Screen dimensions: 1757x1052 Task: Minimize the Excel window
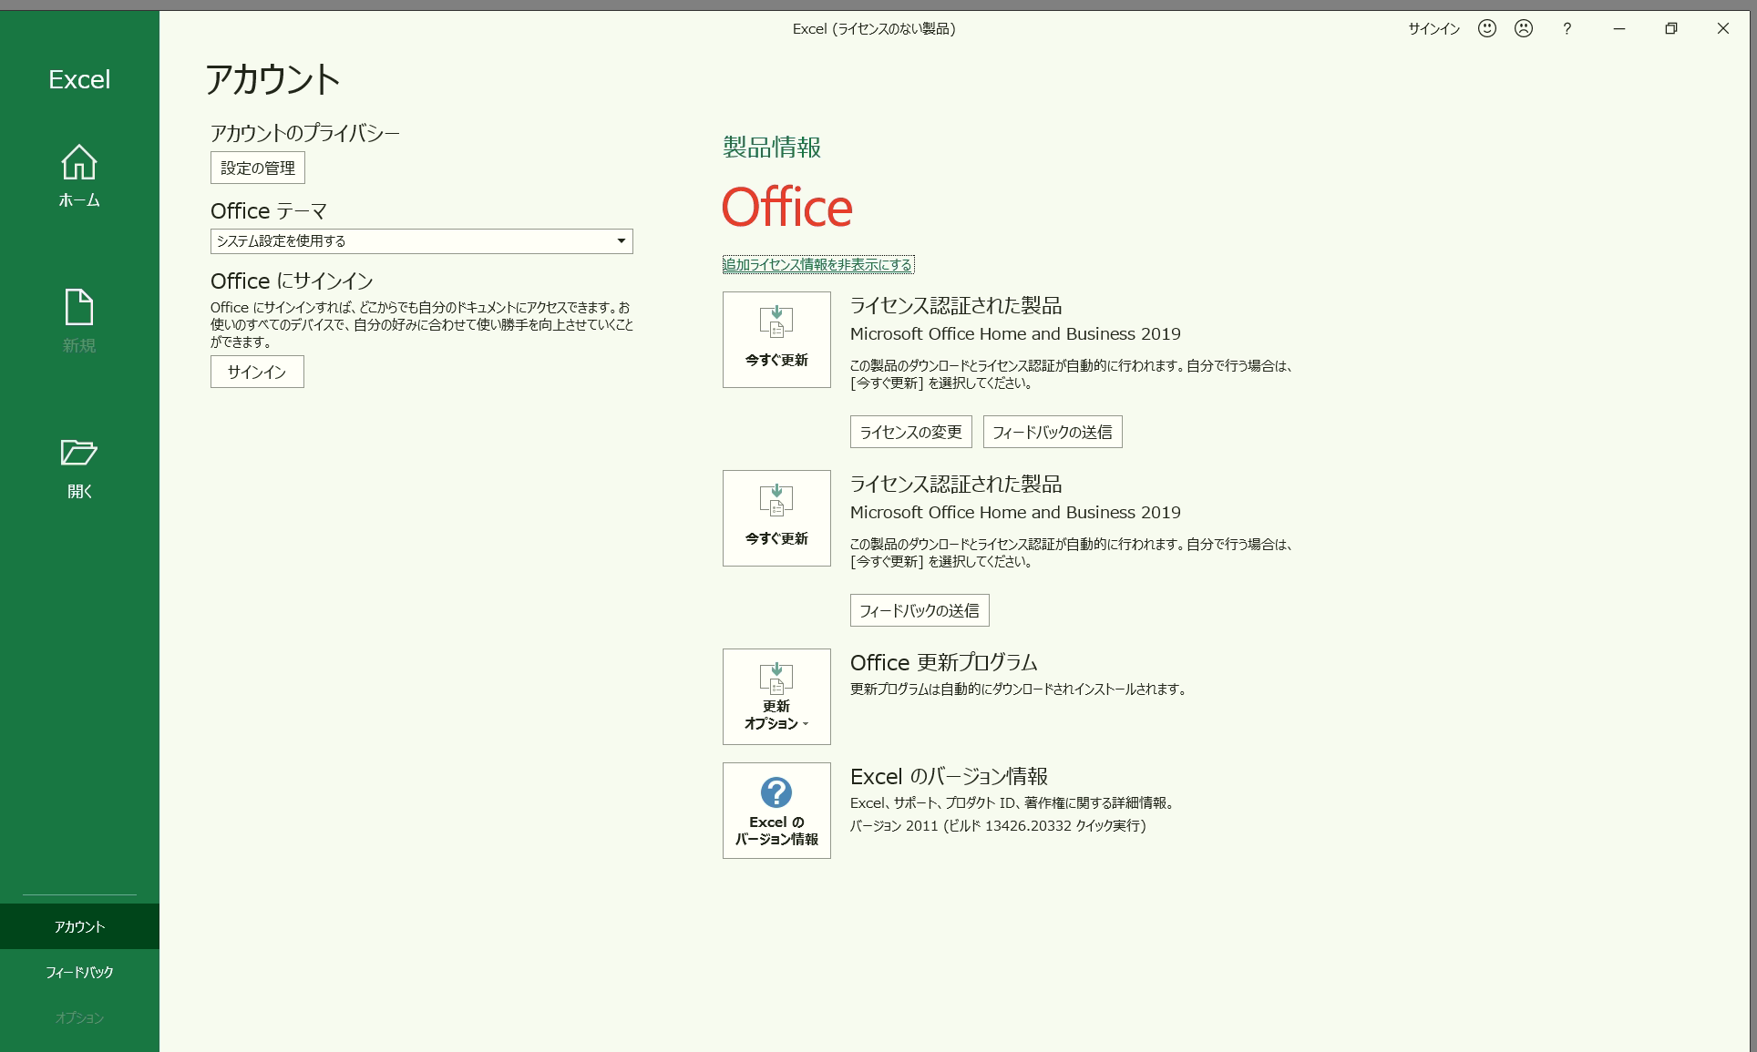pos(1619,28)
